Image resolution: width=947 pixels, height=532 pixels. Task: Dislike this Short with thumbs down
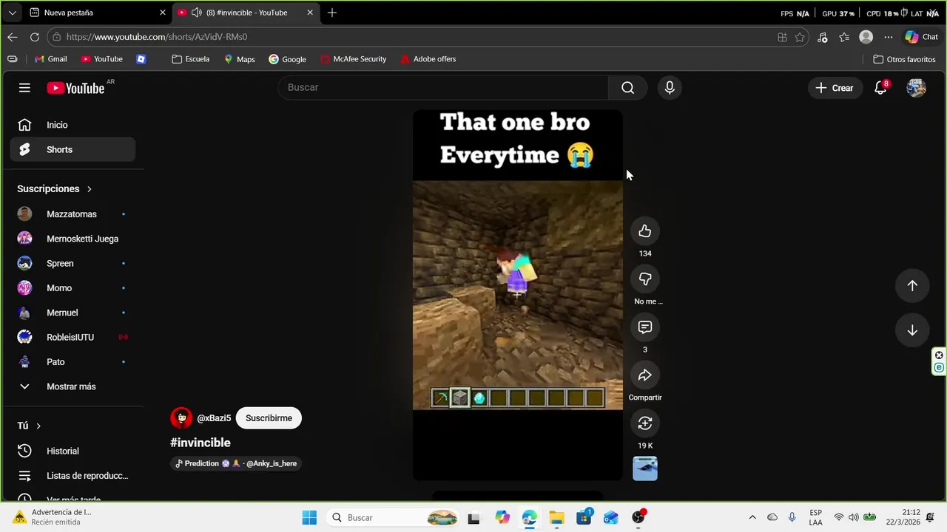(645, 279)
